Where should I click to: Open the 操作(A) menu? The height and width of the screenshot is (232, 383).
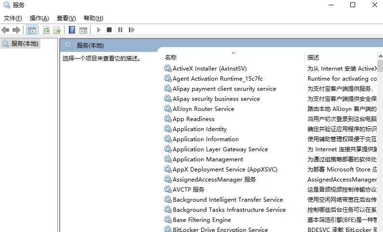(39, 18)
